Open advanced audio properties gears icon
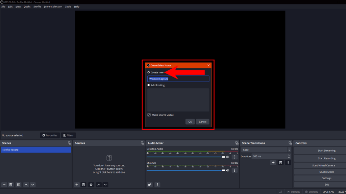The image size is (346, 194). (150, 185)
